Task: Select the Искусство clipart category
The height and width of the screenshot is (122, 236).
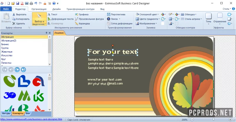Action: point(24,55)
